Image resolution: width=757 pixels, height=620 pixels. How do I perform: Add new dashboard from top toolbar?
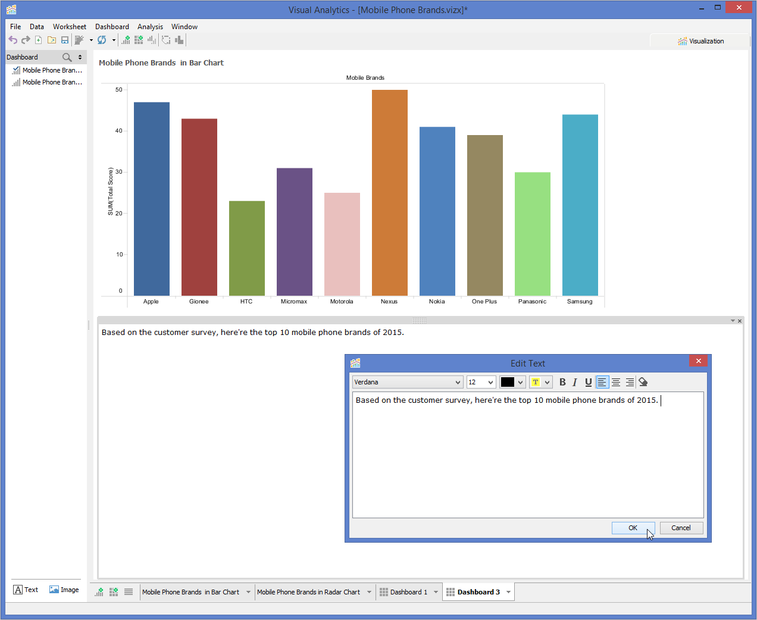click(139, 40)
